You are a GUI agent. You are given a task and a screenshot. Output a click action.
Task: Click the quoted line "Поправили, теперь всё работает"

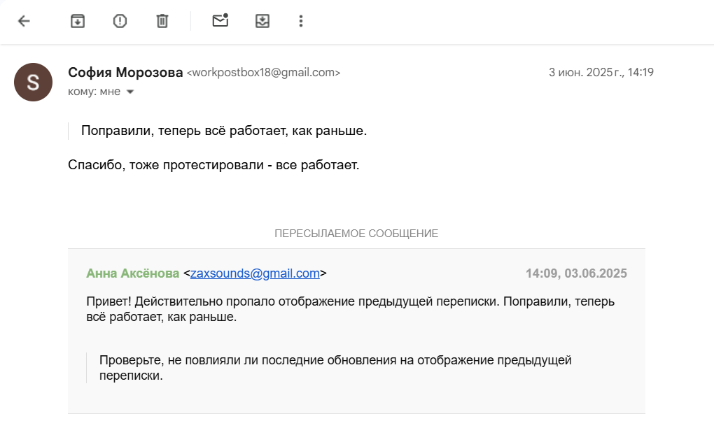pyautogui.click(x=224, y=130)
